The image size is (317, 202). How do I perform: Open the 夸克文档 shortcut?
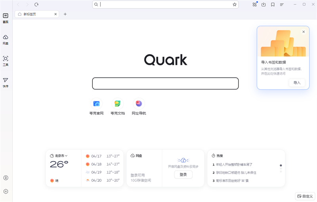pyautogui.click(x=118, y=107)
